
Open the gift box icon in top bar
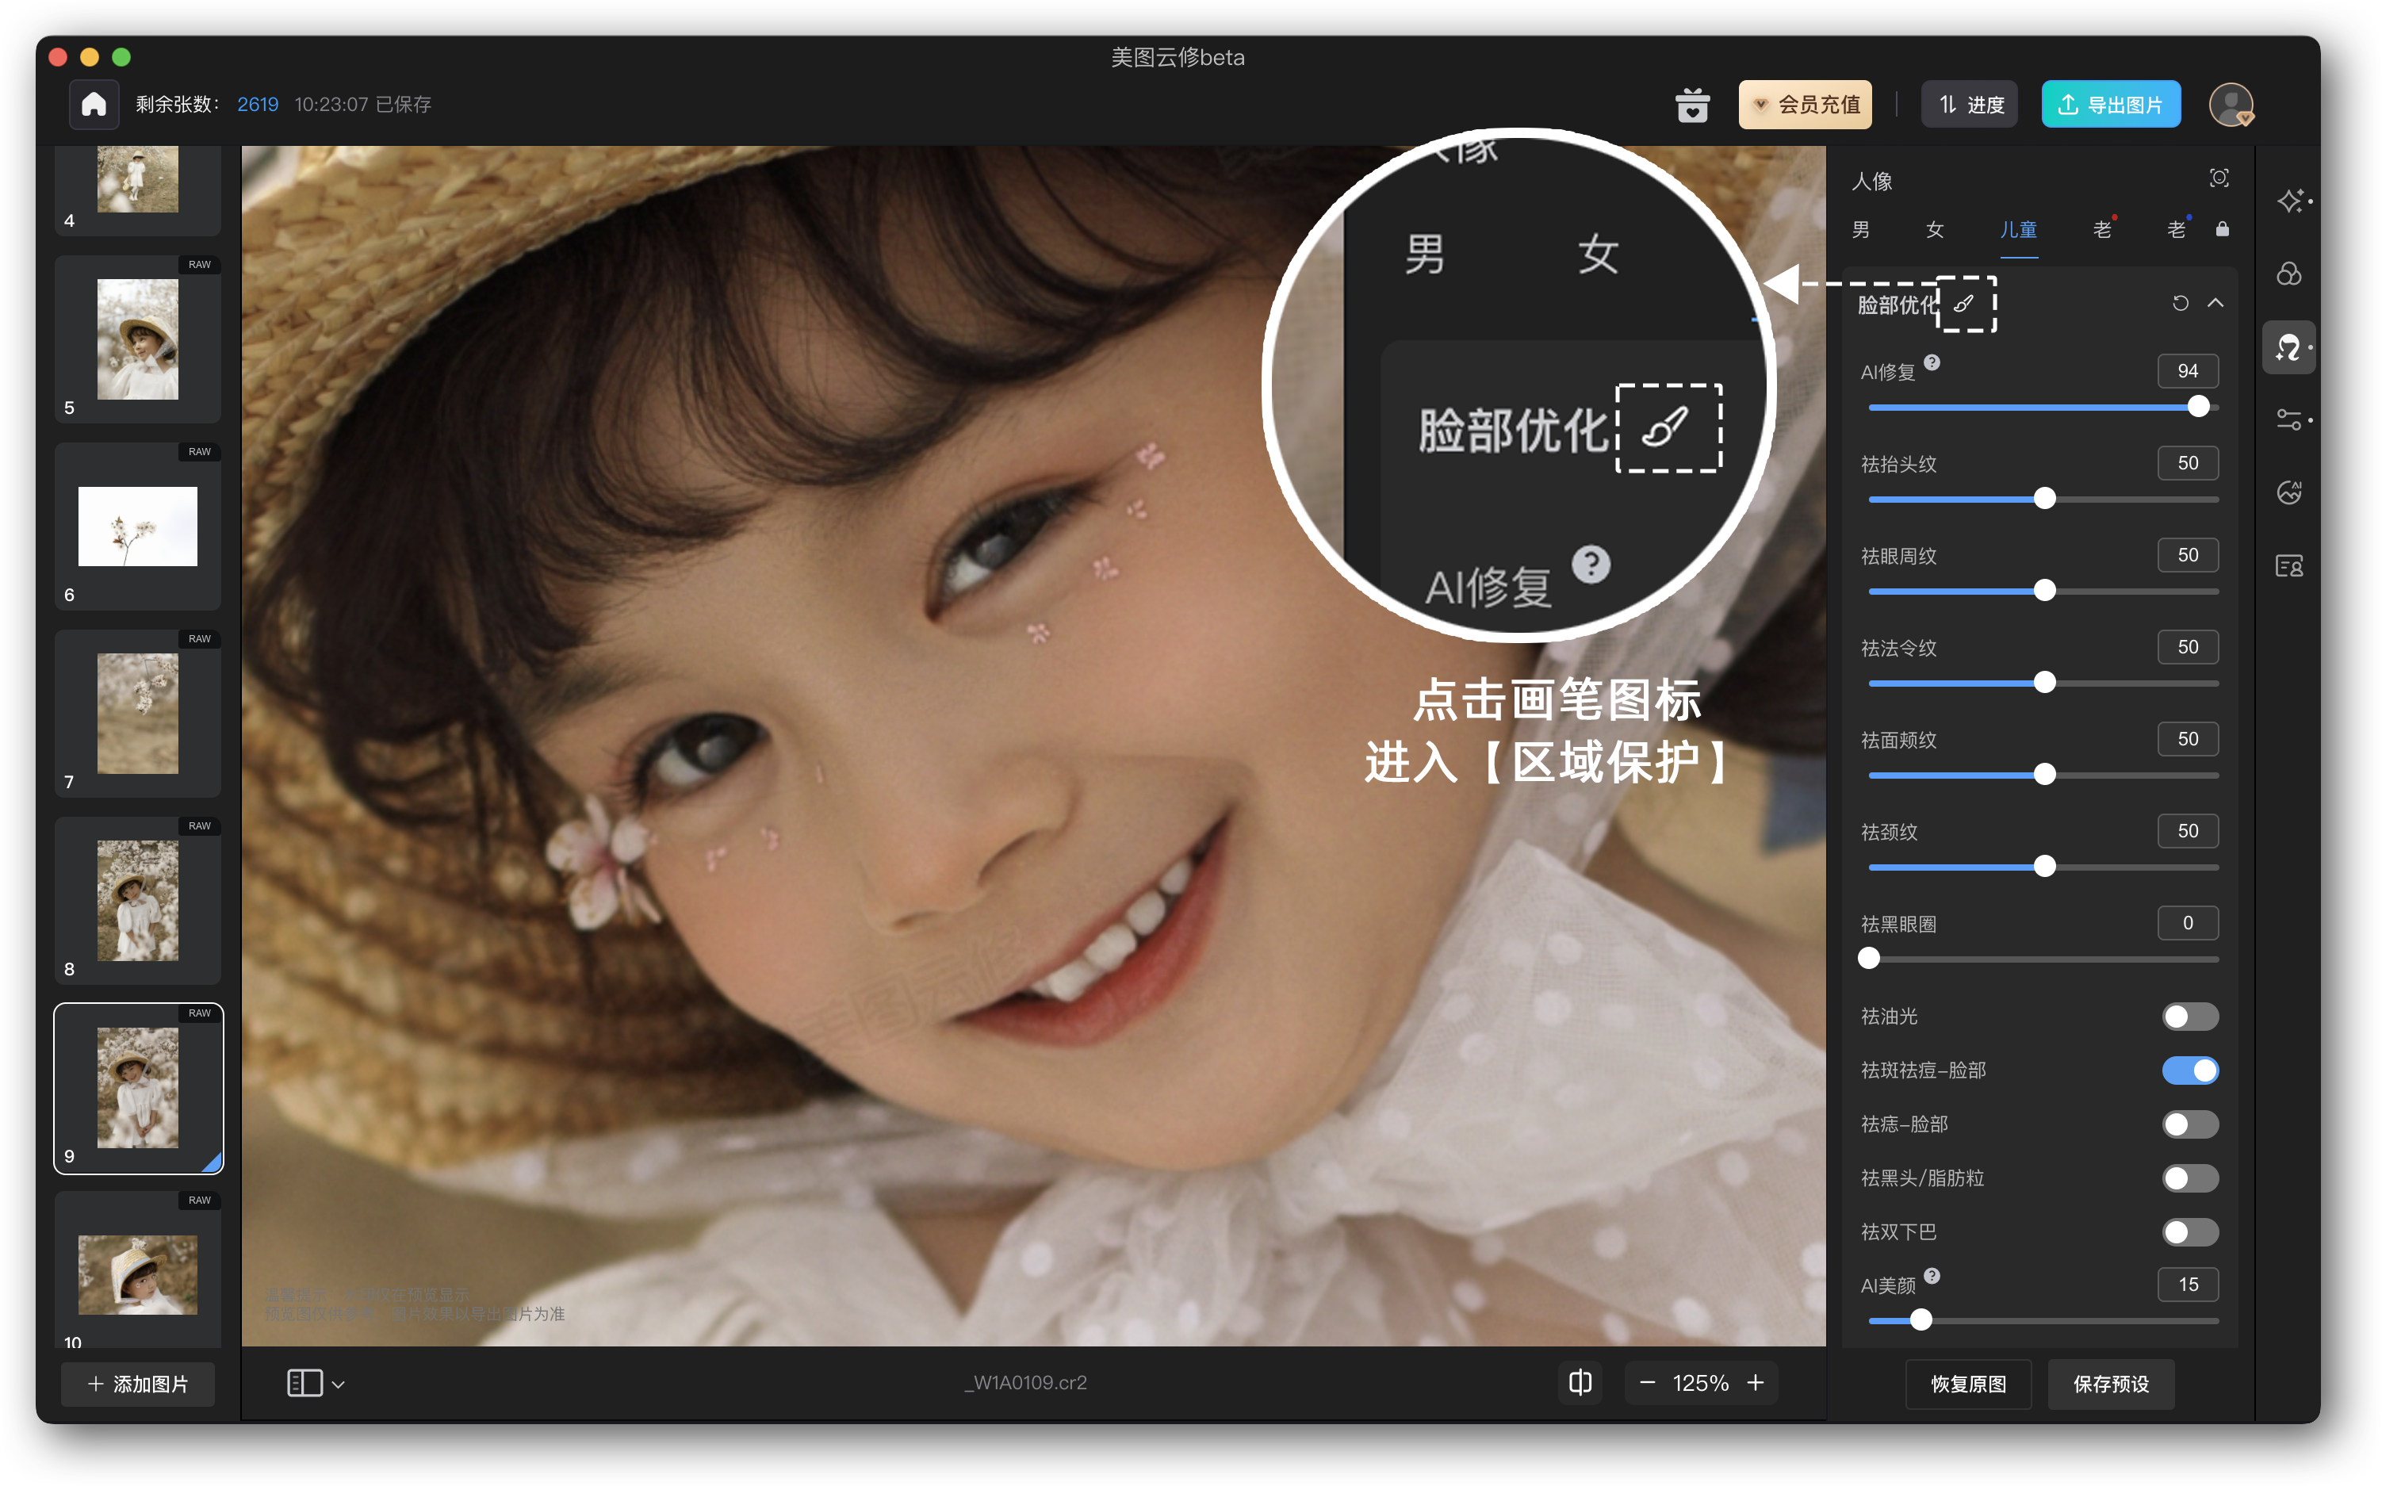tap(1692, 104)
